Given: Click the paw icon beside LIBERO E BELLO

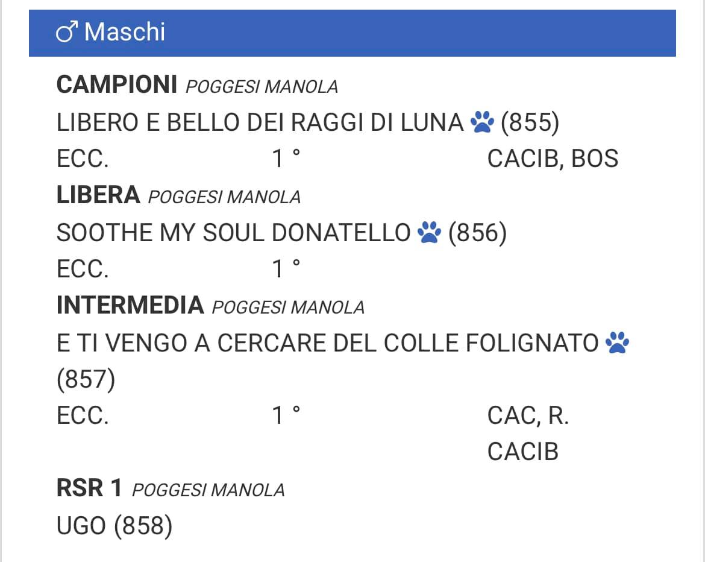Looking at the screenshot, I should 482,122.
